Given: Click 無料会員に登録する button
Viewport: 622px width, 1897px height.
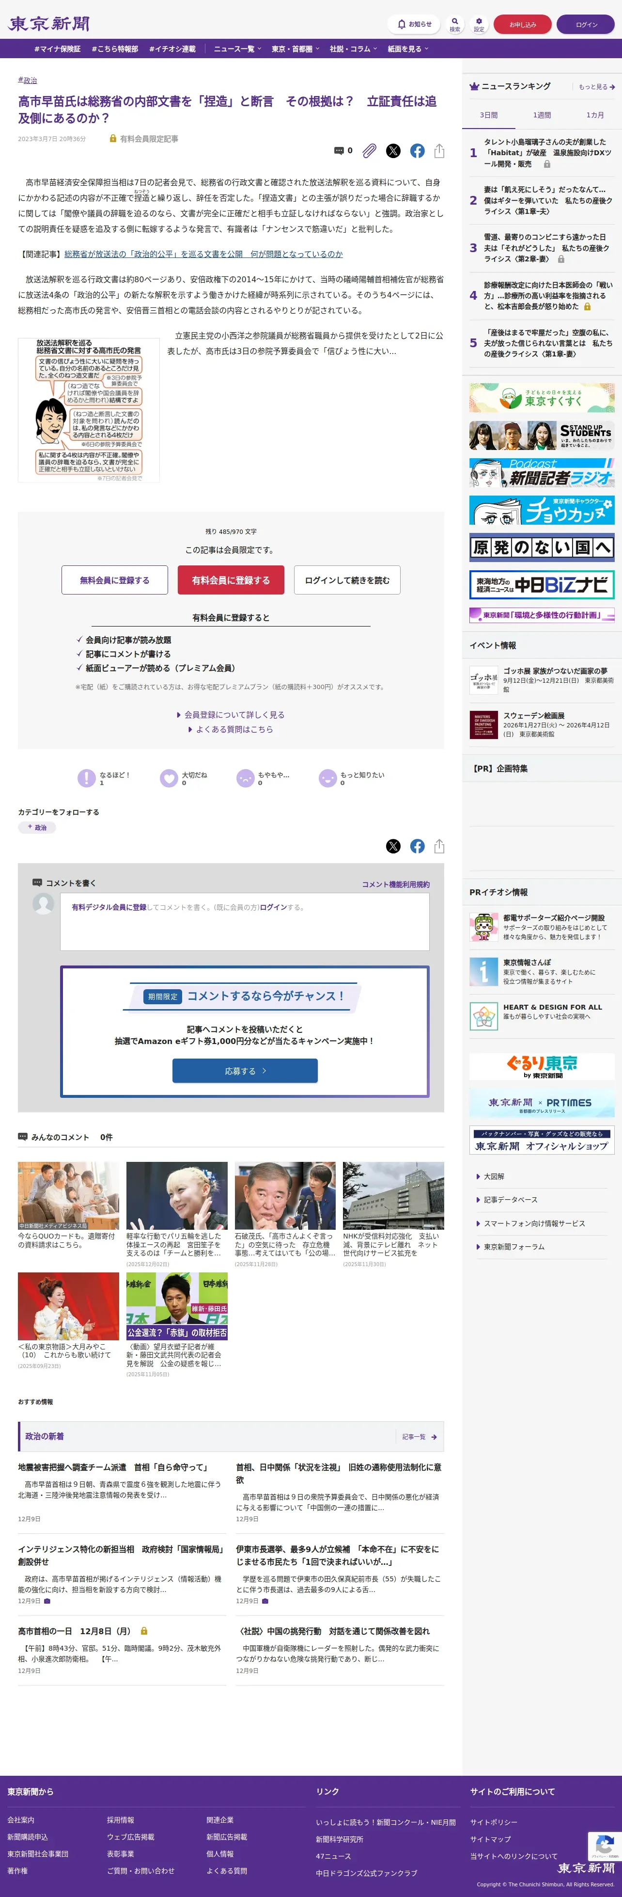Looking at the screenshot, I should (x=115, y=580).
